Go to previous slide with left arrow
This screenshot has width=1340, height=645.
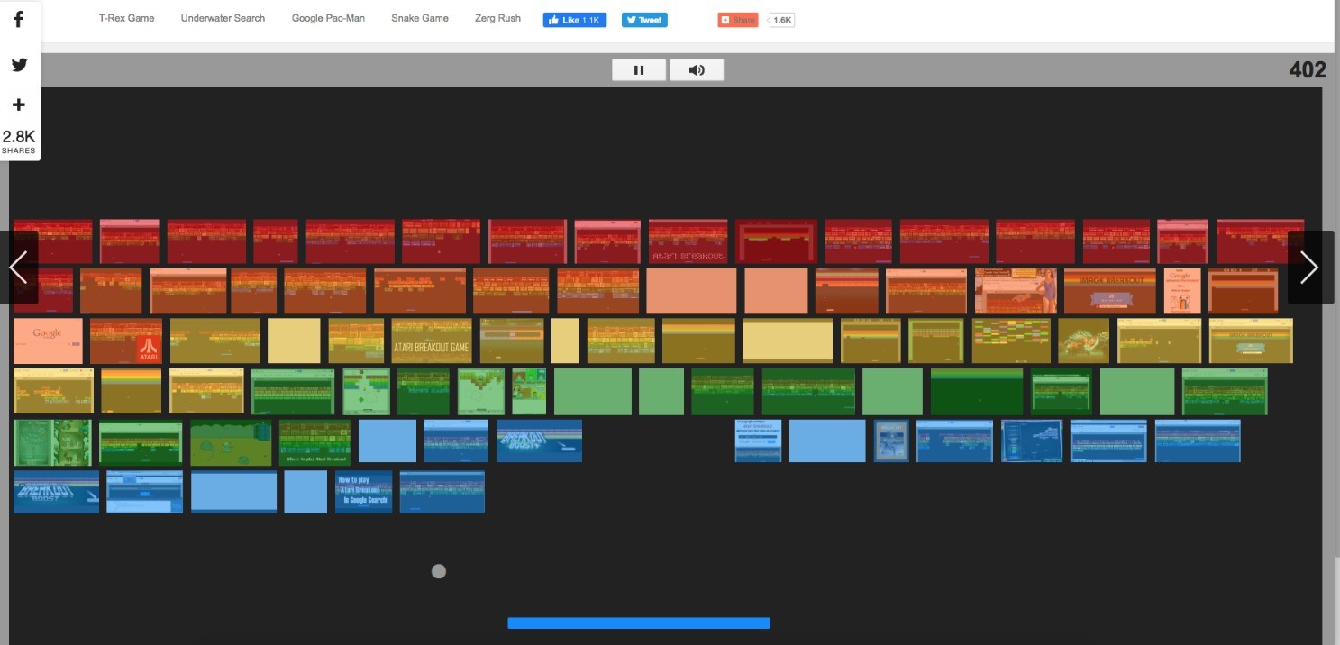click(19, 267)
